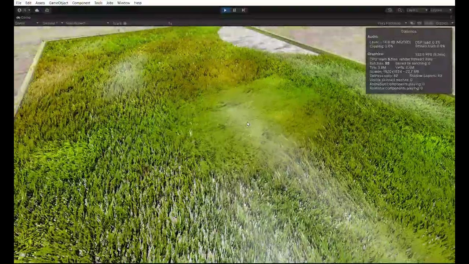469x264 pixels.
Task: Click the Shadow casters stat
Action: click(426, 76)
